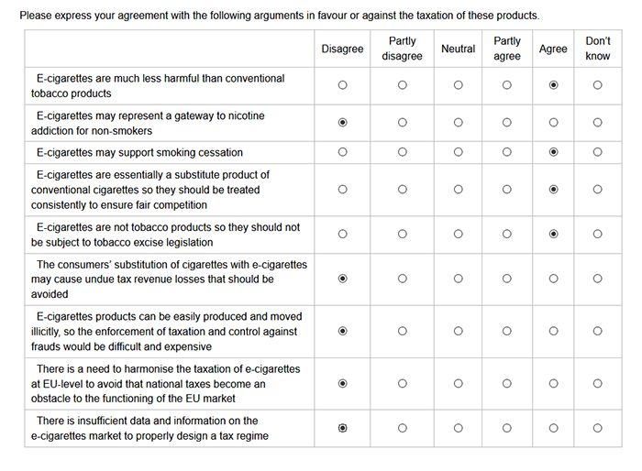Pick Neutral for tax revenue losses statement
The height and width of the screenshot is (471, 642).
point(459,279)
